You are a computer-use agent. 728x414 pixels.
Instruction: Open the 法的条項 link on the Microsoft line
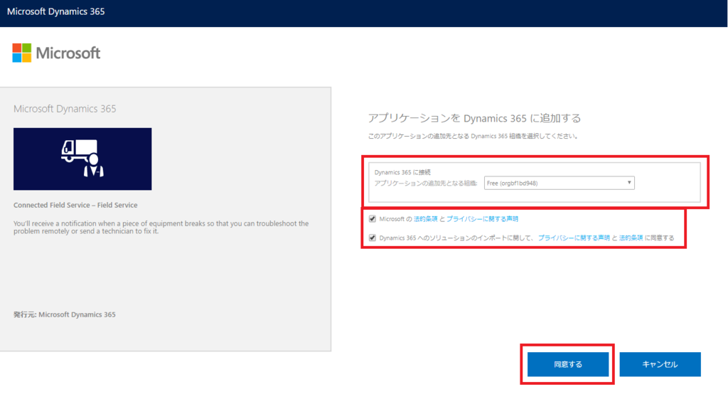coord(425,219)
